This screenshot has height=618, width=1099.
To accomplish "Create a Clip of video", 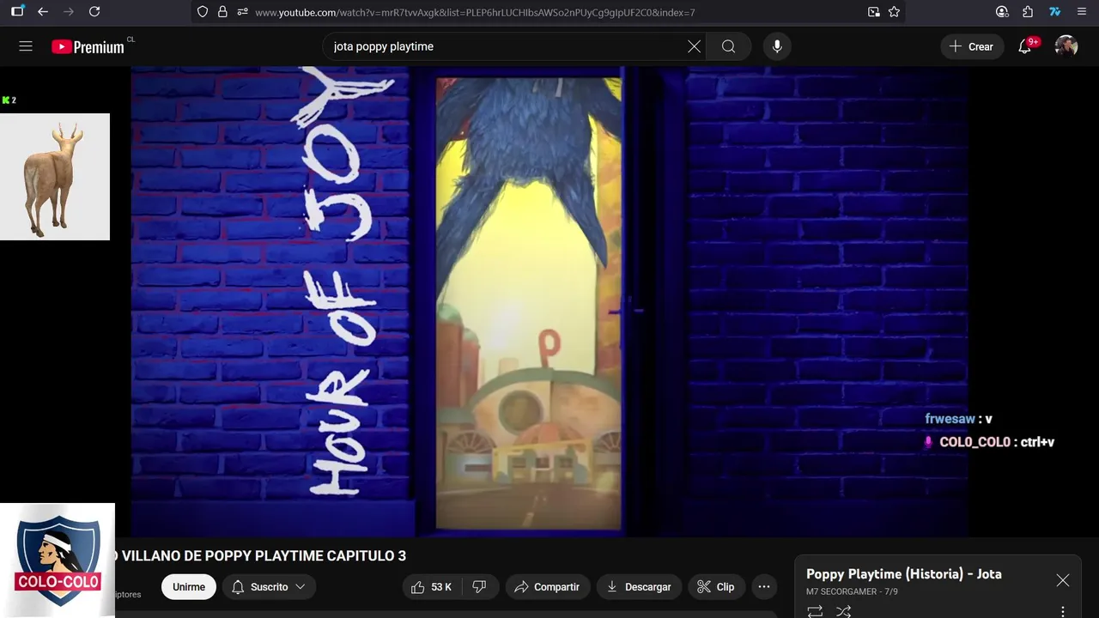I will tap(716, 587).
